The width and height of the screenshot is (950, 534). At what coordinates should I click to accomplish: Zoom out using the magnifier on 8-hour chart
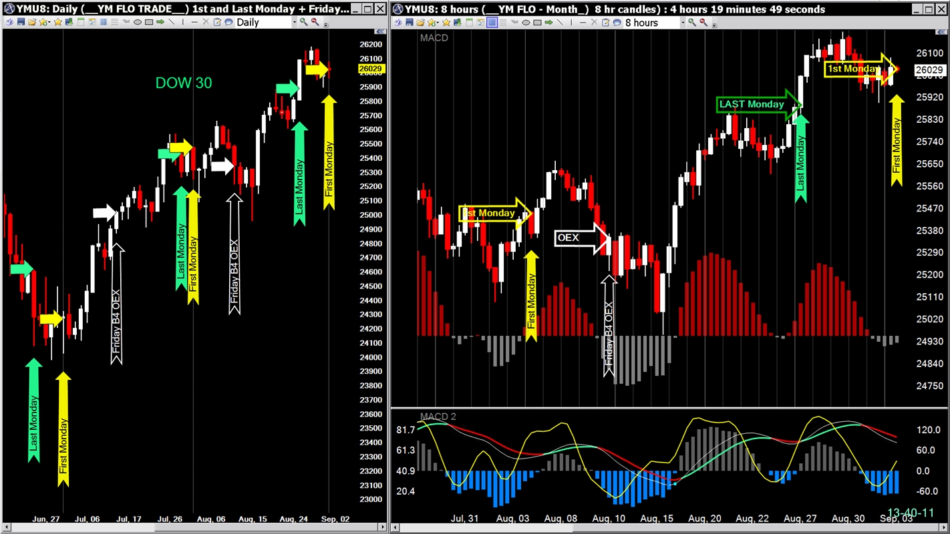(703, 22)
